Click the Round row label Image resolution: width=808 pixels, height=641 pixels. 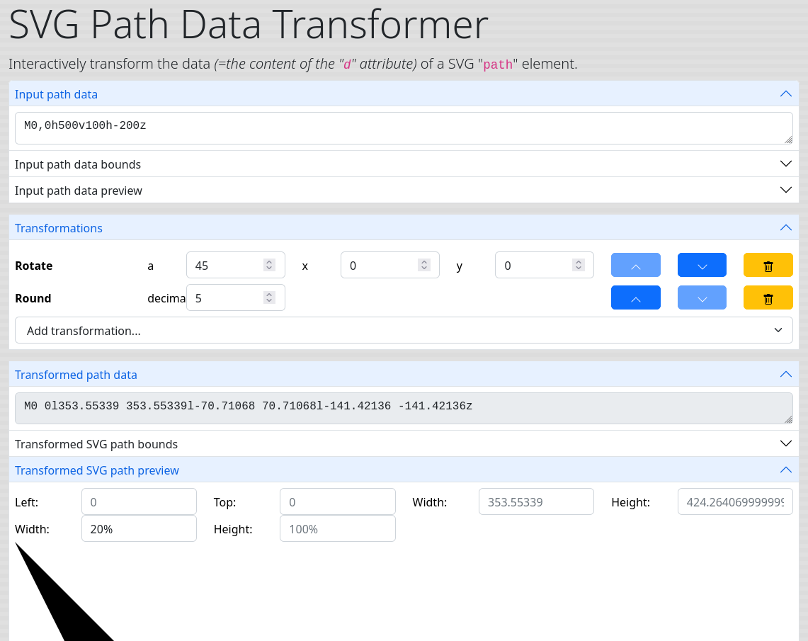[33, 298]
